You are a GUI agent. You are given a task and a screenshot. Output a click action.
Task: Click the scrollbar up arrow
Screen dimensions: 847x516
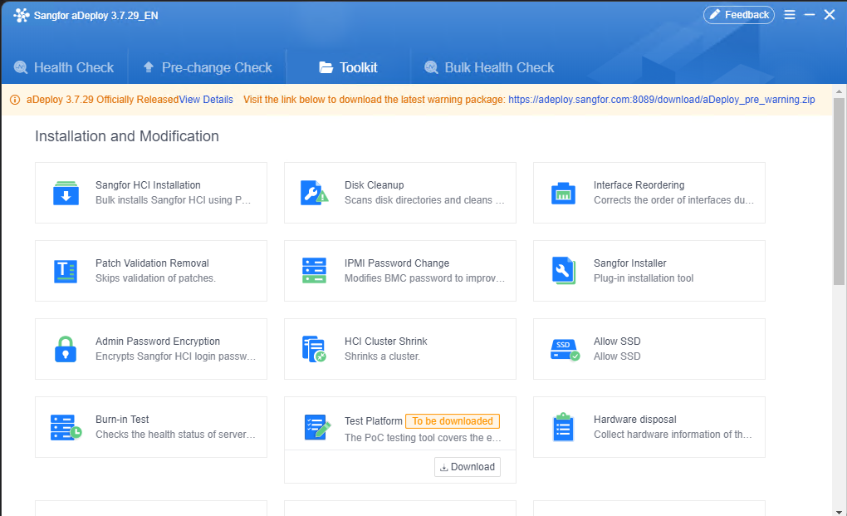coord(839,91)
